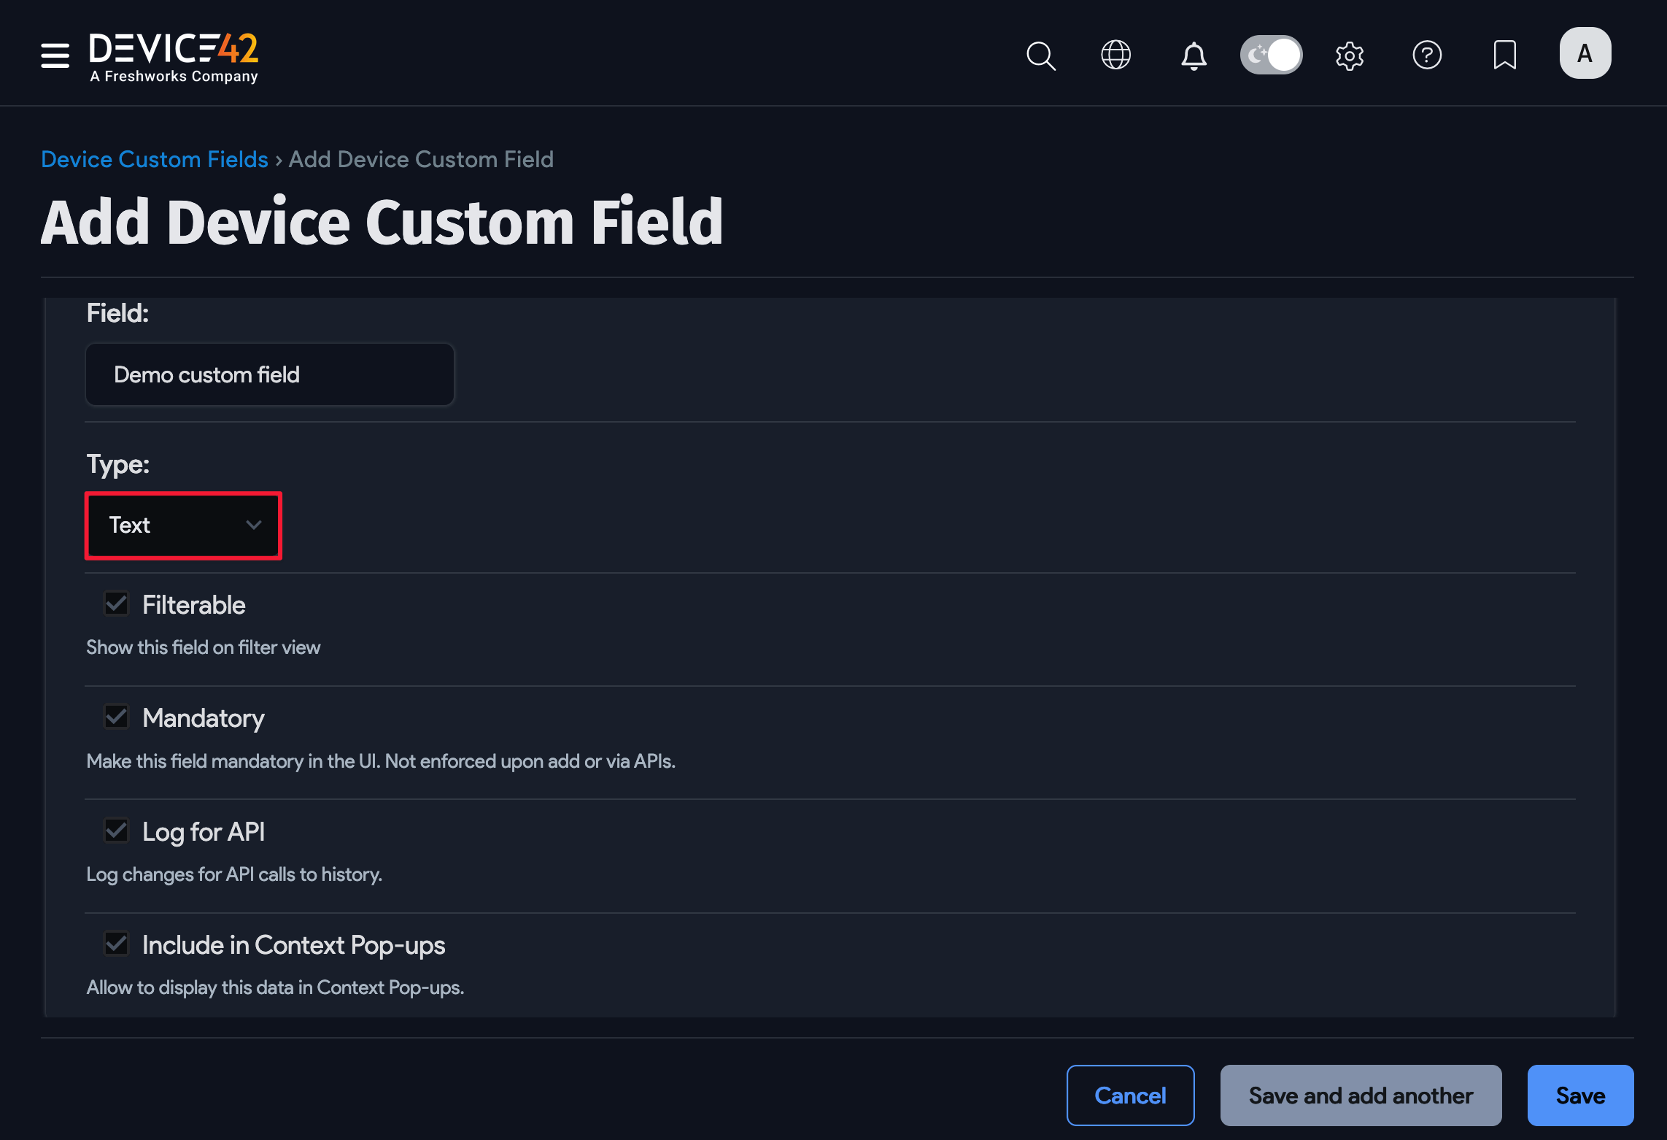
Task: Uncheck the Filterable checkbox
Action: coord(116,603)
